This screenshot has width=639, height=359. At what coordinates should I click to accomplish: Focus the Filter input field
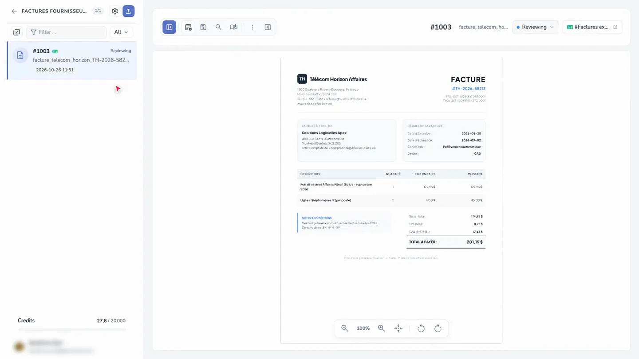(x=66, y=32)
